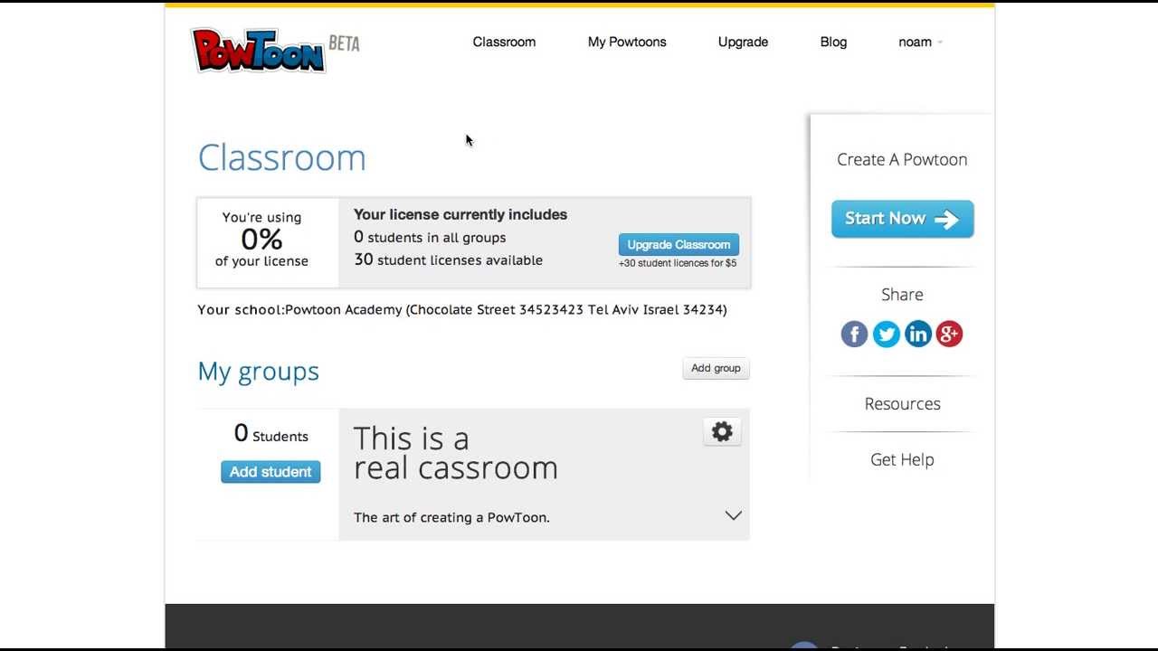
Task: Expand the real cassroom group chevron
Action: pos(734,515)
